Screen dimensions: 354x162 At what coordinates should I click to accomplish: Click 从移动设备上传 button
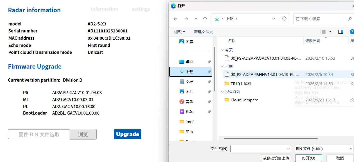pyautogui.click(x=276, y=158)
